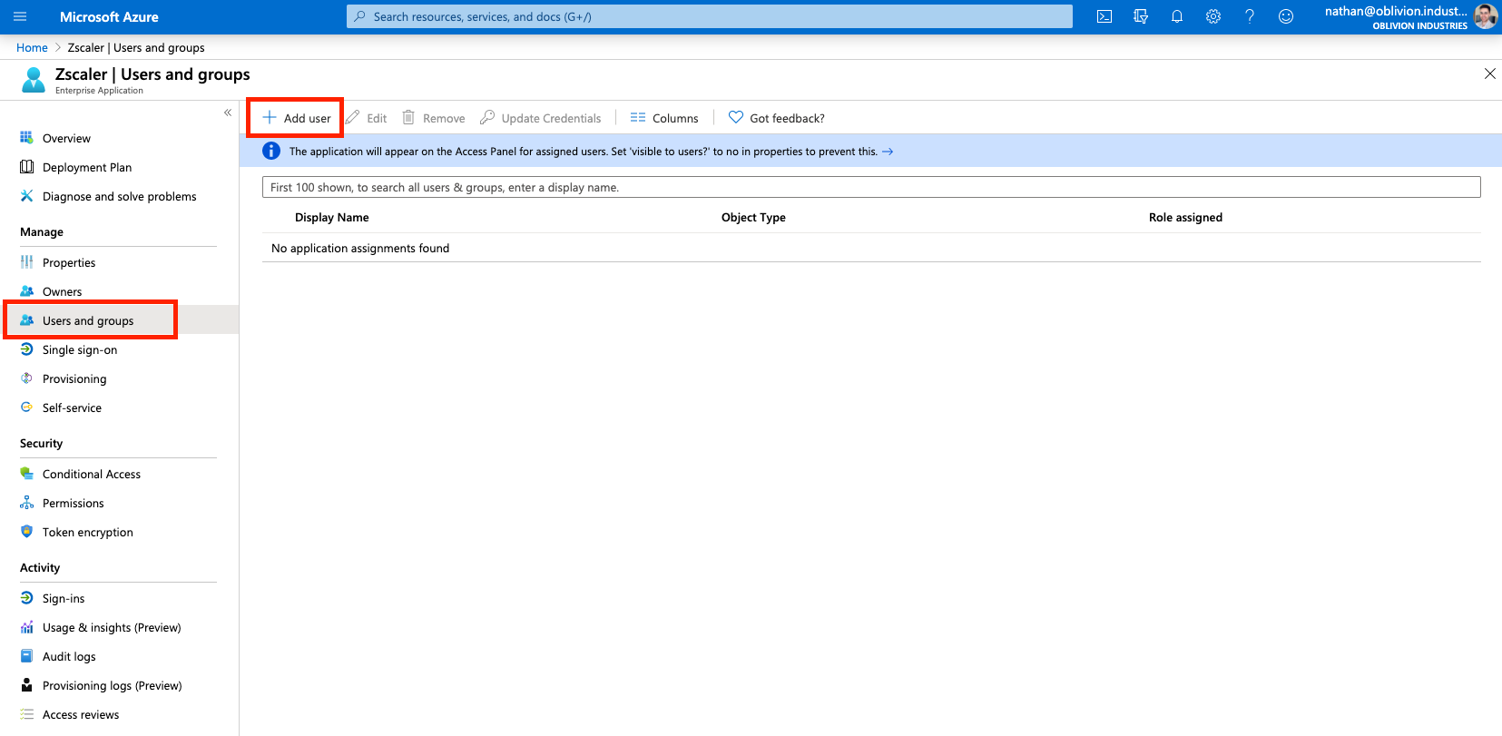Select Conditional Access under Security
Viewport: 1502px width, 736px height.
[92, 474]
